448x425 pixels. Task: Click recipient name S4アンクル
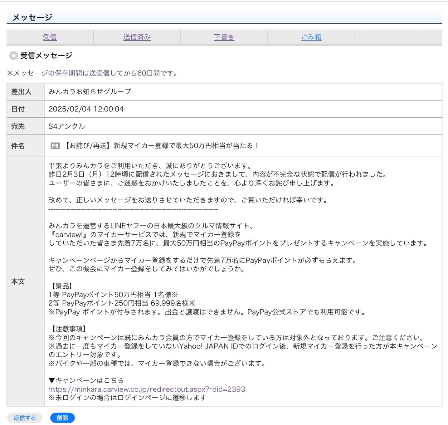click(66, 126)
